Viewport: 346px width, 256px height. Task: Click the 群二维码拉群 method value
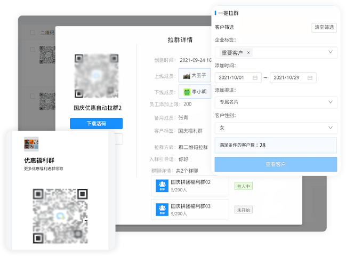(193, 147)
